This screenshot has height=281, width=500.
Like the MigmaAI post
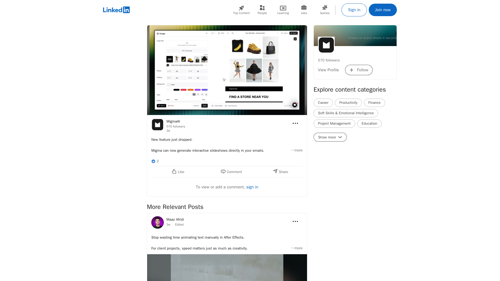tap(178, 172)
